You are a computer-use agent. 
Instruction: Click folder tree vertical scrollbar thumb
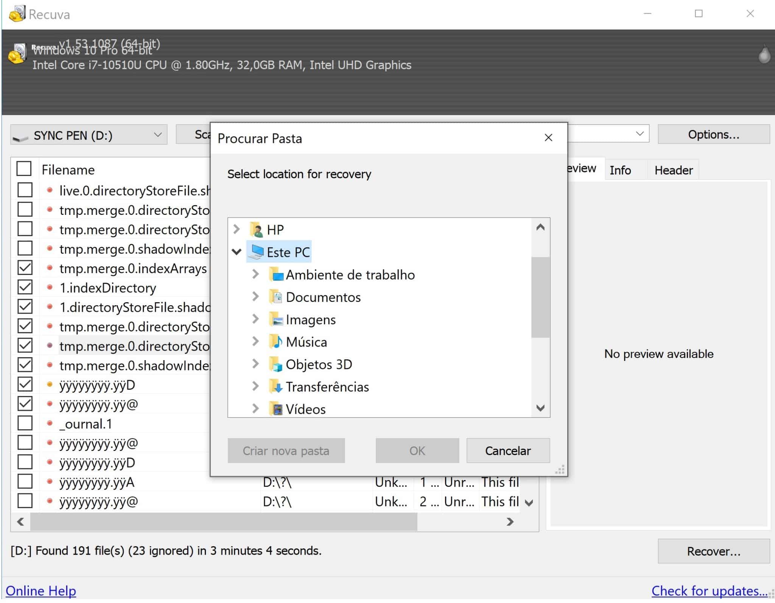coord(540,297)
